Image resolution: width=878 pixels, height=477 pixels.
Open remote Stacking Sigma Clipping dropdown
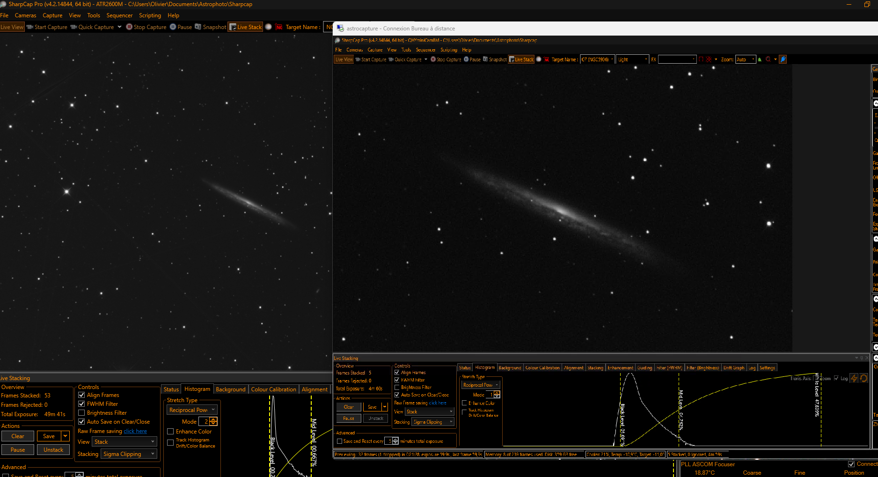point(433,422)
